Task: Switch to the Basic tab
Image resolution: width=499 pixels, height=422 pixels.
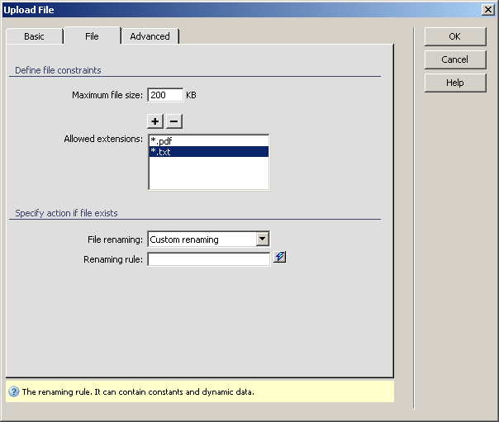Action: coord(34,36)
